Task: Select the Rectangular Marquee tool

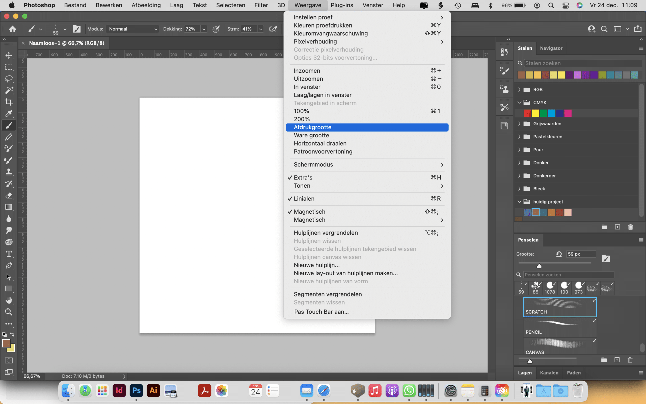Action: (9, 67)
